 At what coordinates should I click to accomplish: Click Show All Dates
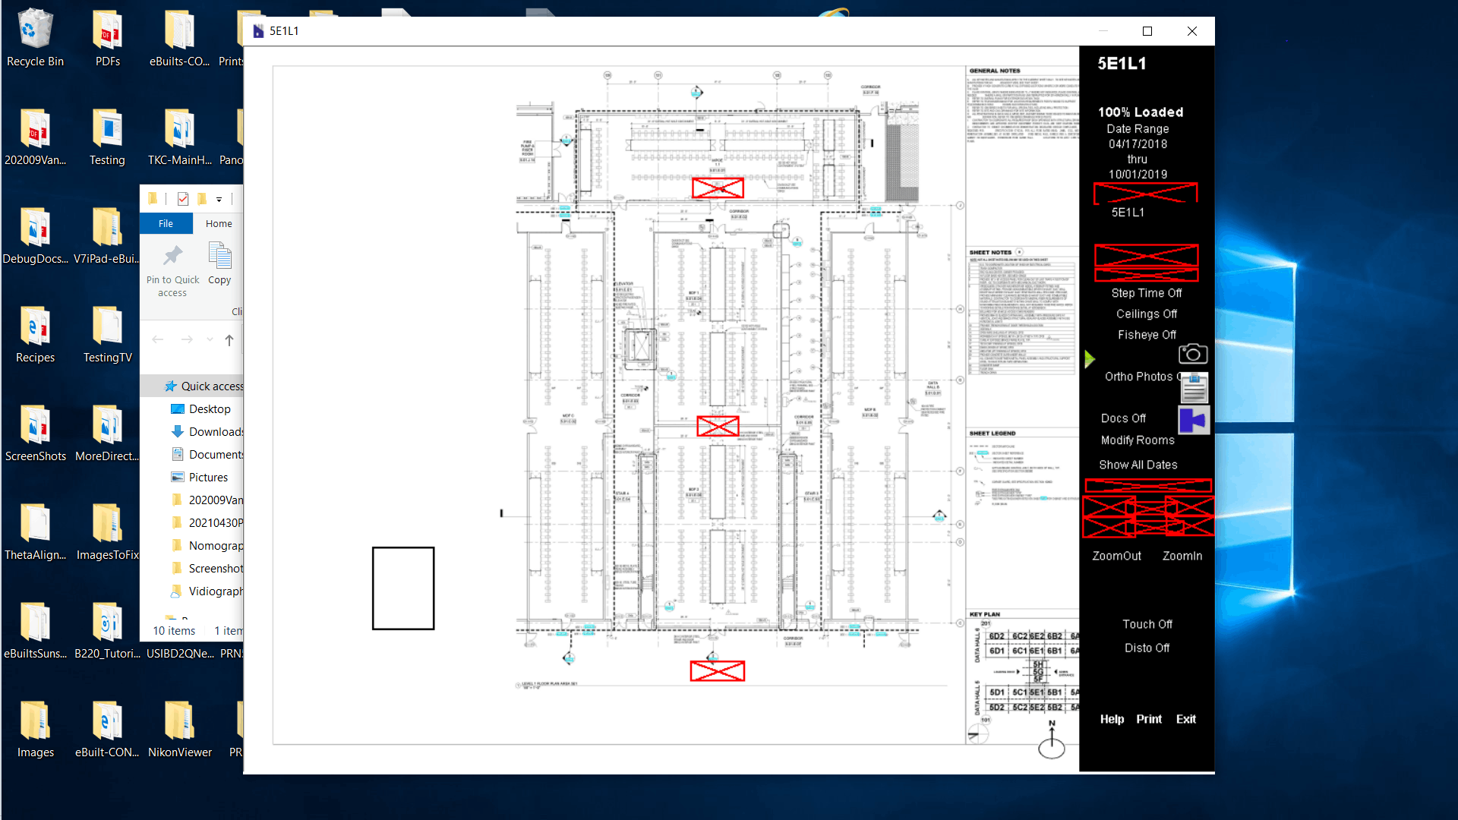pyautogui.click(x=1138, y=465)
